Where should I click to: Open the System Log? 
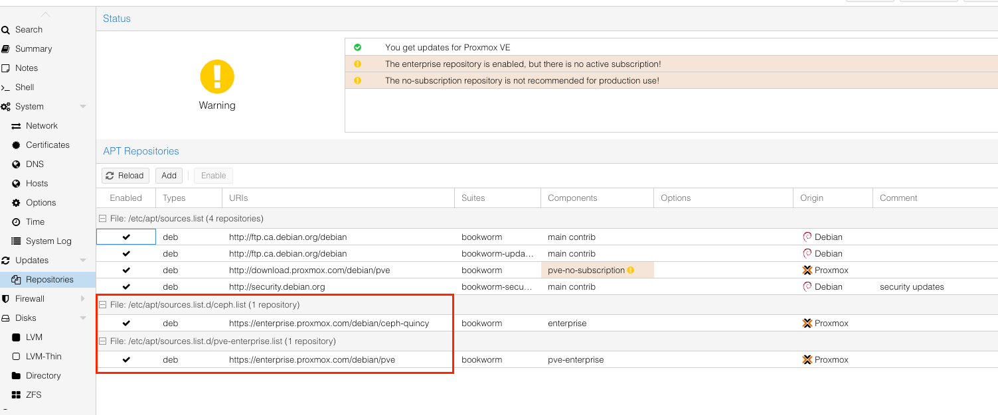click(x=48, y=241)
